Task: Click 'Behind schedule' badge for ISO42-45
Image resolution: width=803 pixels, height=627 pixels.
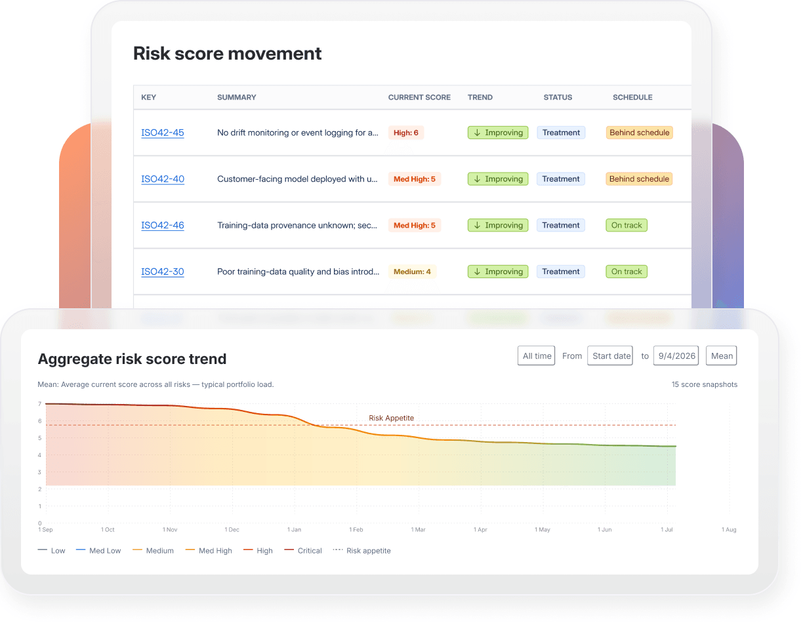Action: [640, 132]
